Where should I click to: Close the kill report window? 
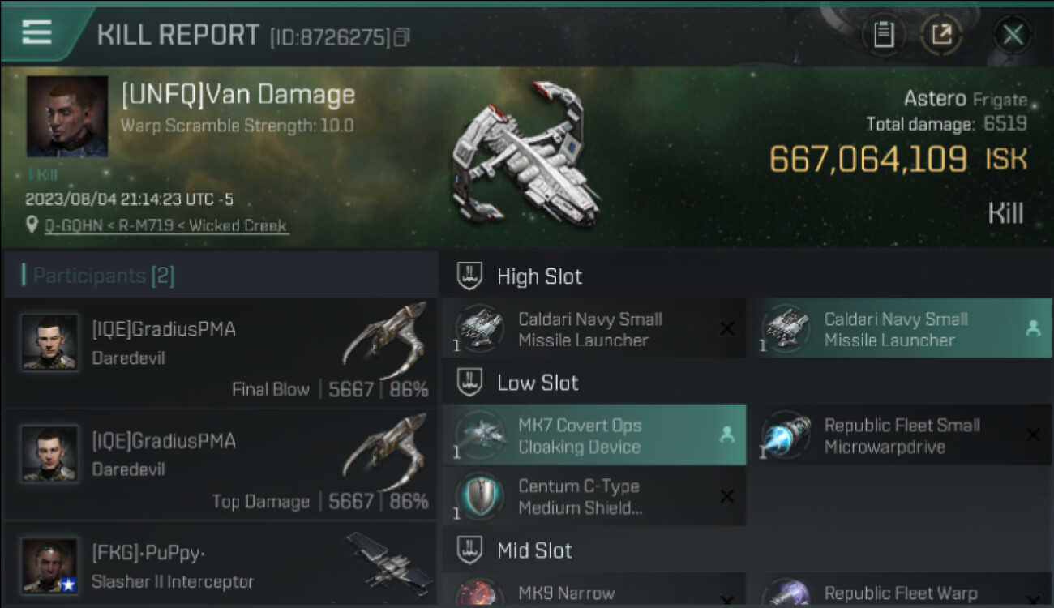(1013, 35)
